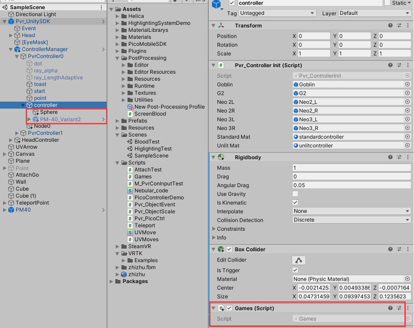
Task: Open the SampleScene asset in Scenes folder
Action: coord(151,156)
